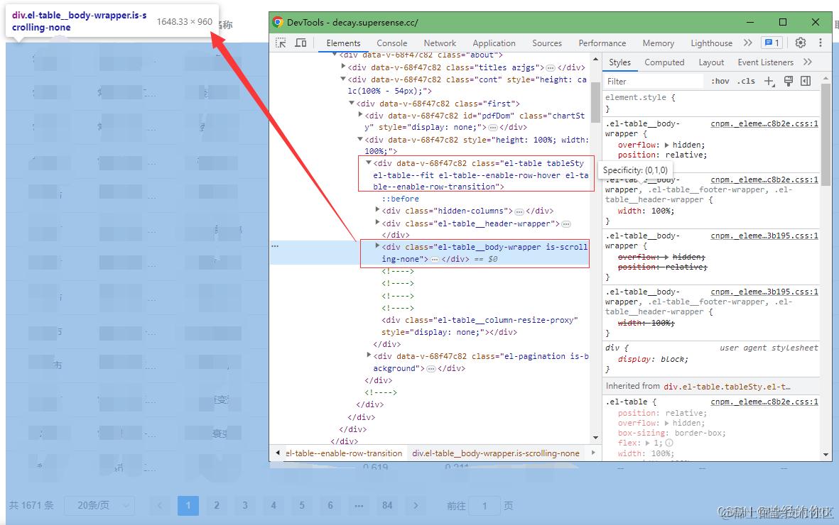Switch to the Elements tab
Image resolution: width=839 pixels, height=525 pixels.
click(343, 43)
